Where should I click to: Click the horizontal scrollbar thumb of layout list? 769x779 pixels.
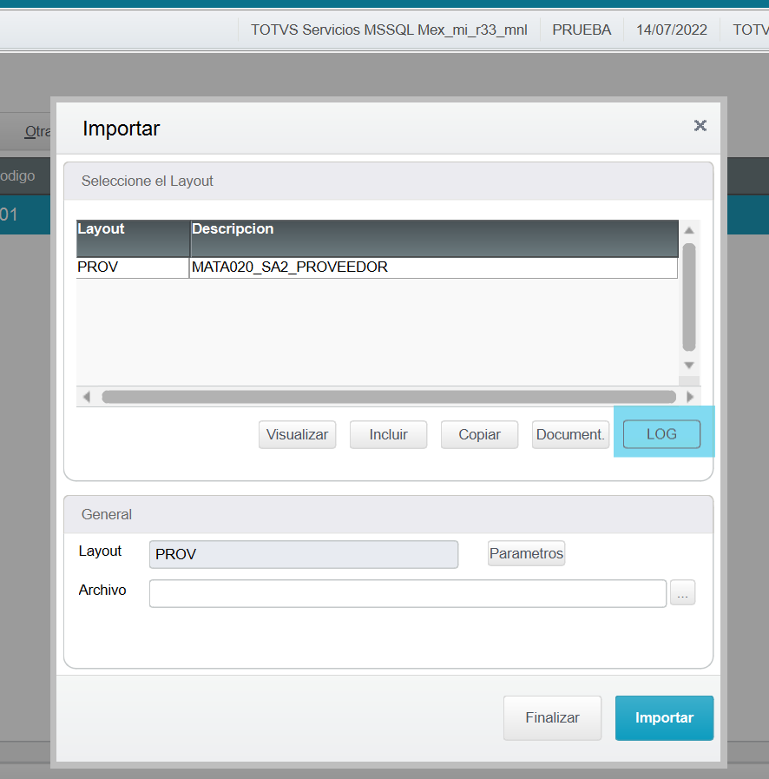pyautogui.click(x=389, y=397)
